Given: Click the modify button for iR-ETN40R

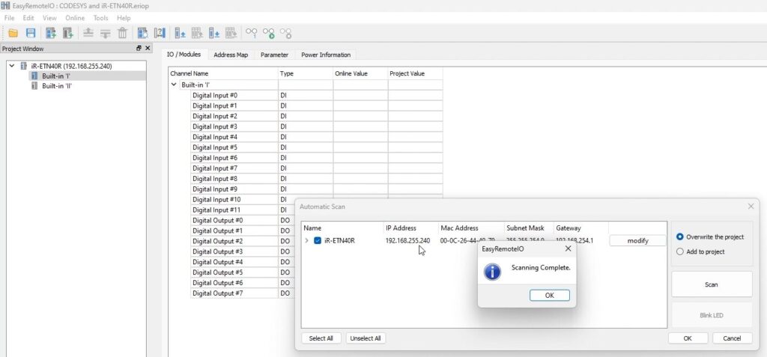Looking at the screenshot, I should (x=638, y=240).
